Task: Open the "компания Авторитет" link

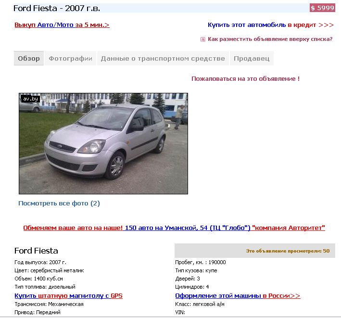Action: point(289,228)
